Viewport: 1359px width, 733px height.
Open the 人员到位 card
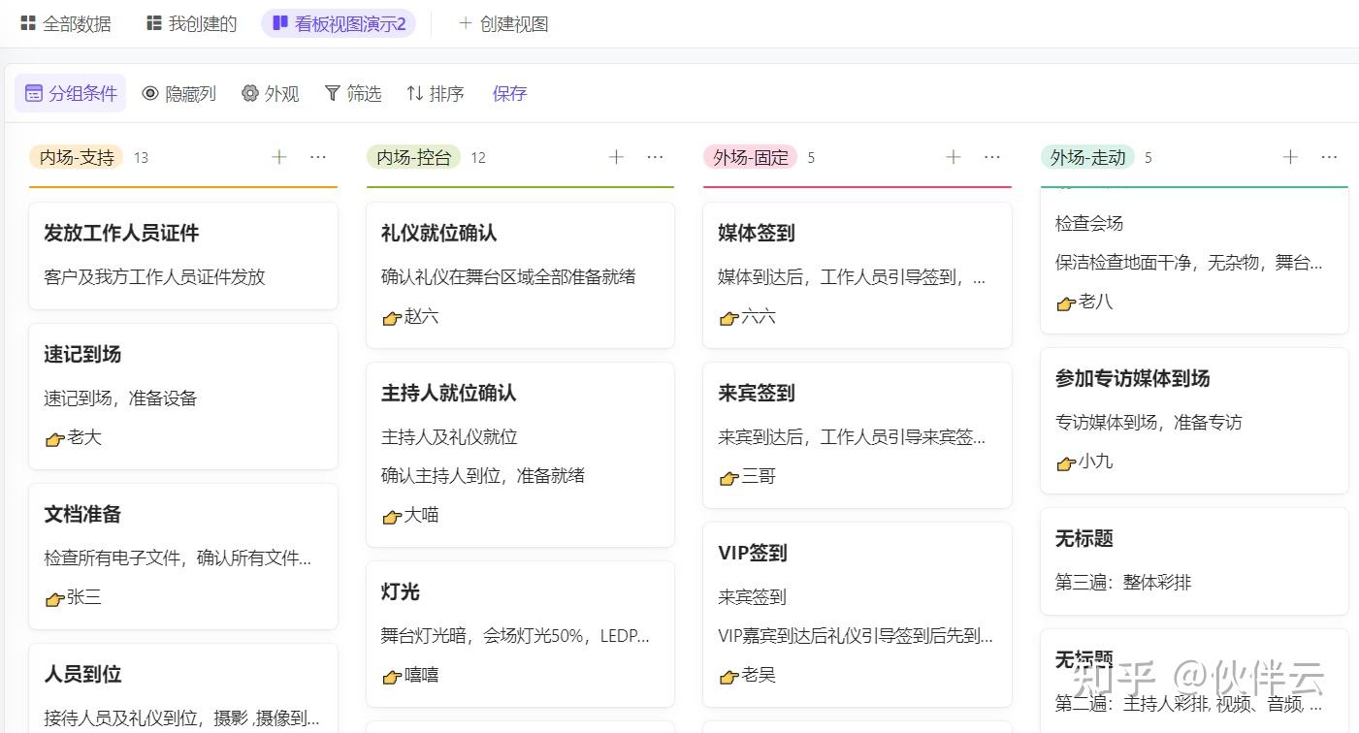183,687
